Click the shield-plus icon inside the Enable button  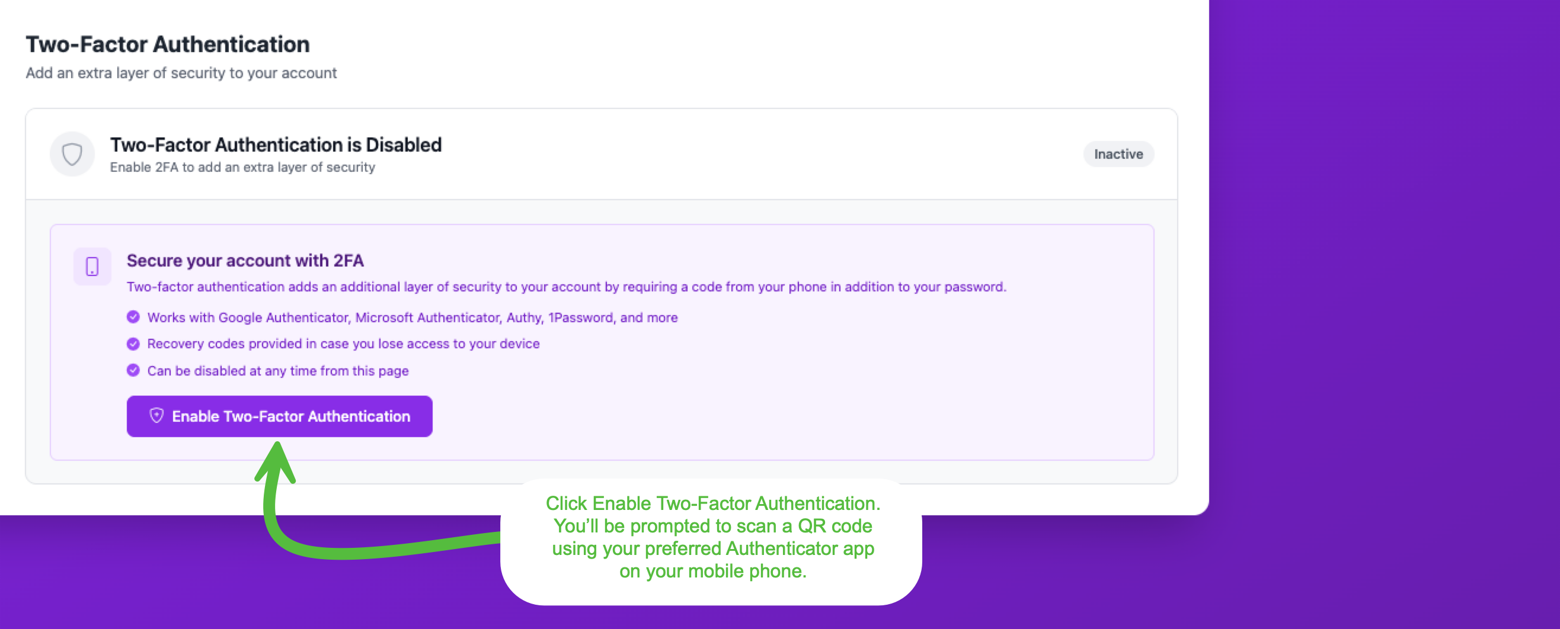156,416
